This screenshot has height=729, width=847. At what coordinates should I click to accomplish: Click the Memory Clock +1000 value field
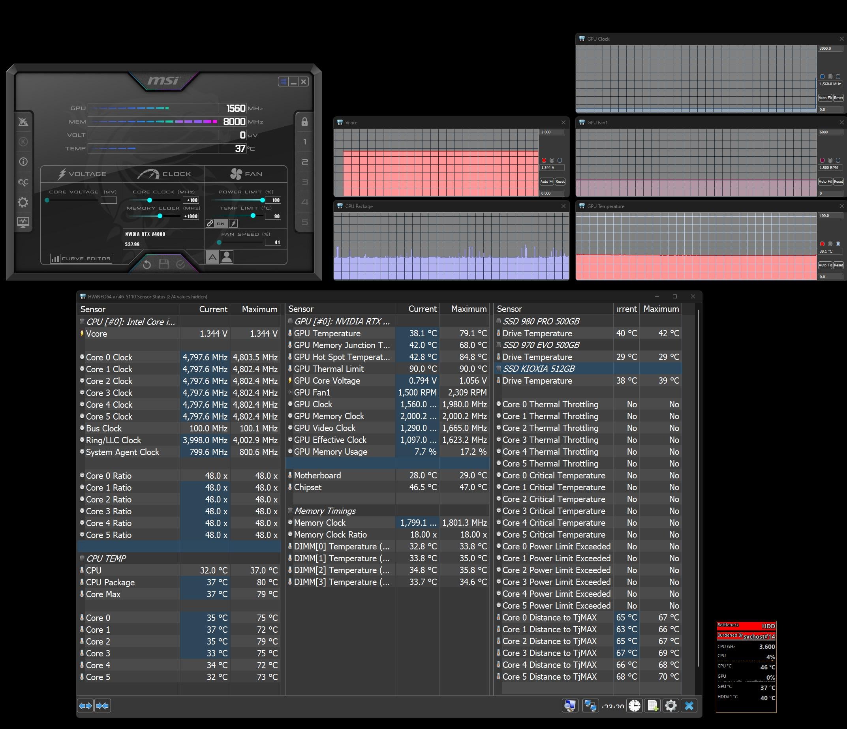click(x=191, y=217)
